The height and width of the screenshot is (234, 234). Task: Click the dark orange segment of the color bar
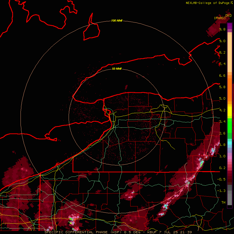(x=230, y=90)
